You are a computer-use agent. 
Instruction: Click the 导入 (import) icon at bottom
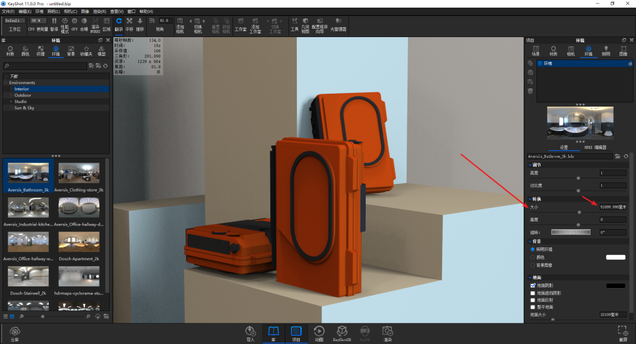251,333
